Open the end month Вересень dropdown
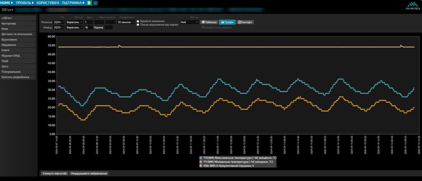This screenshot has height=181, width=422. [74, 27]
